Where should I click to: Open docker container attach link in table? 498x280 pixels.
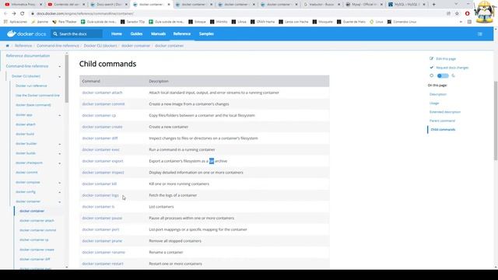(x=102, y=93)
